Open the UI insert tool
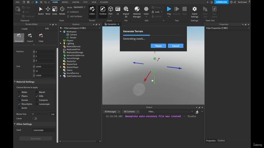 [x=118, y=11]
